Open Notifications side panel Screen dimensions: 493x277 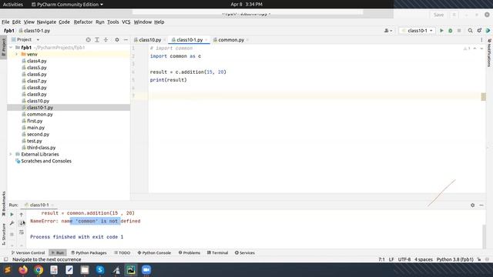[489, 53]
